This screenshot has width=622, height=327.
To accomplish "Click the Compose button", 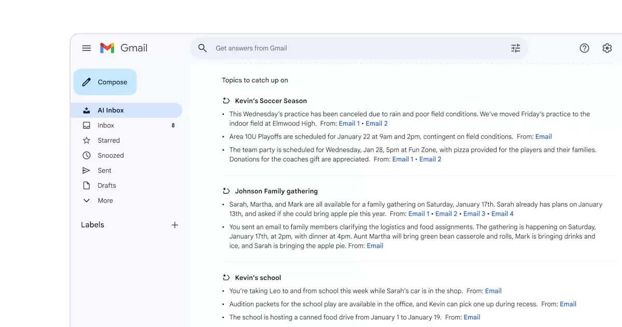I will 105,82.
